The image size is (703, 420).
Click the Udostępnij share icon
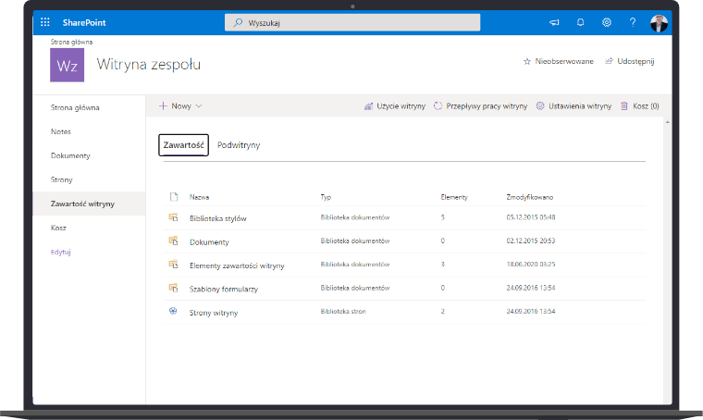(x=609, y=61)
